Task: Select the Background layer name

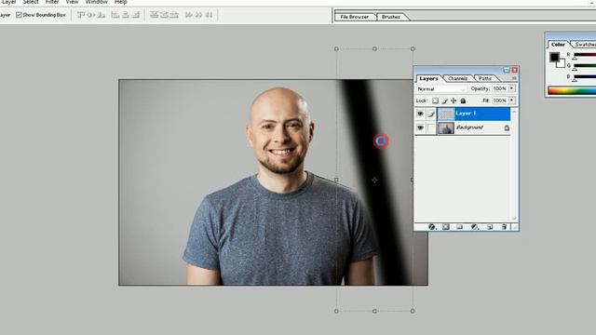Action: tap(469, 127)
